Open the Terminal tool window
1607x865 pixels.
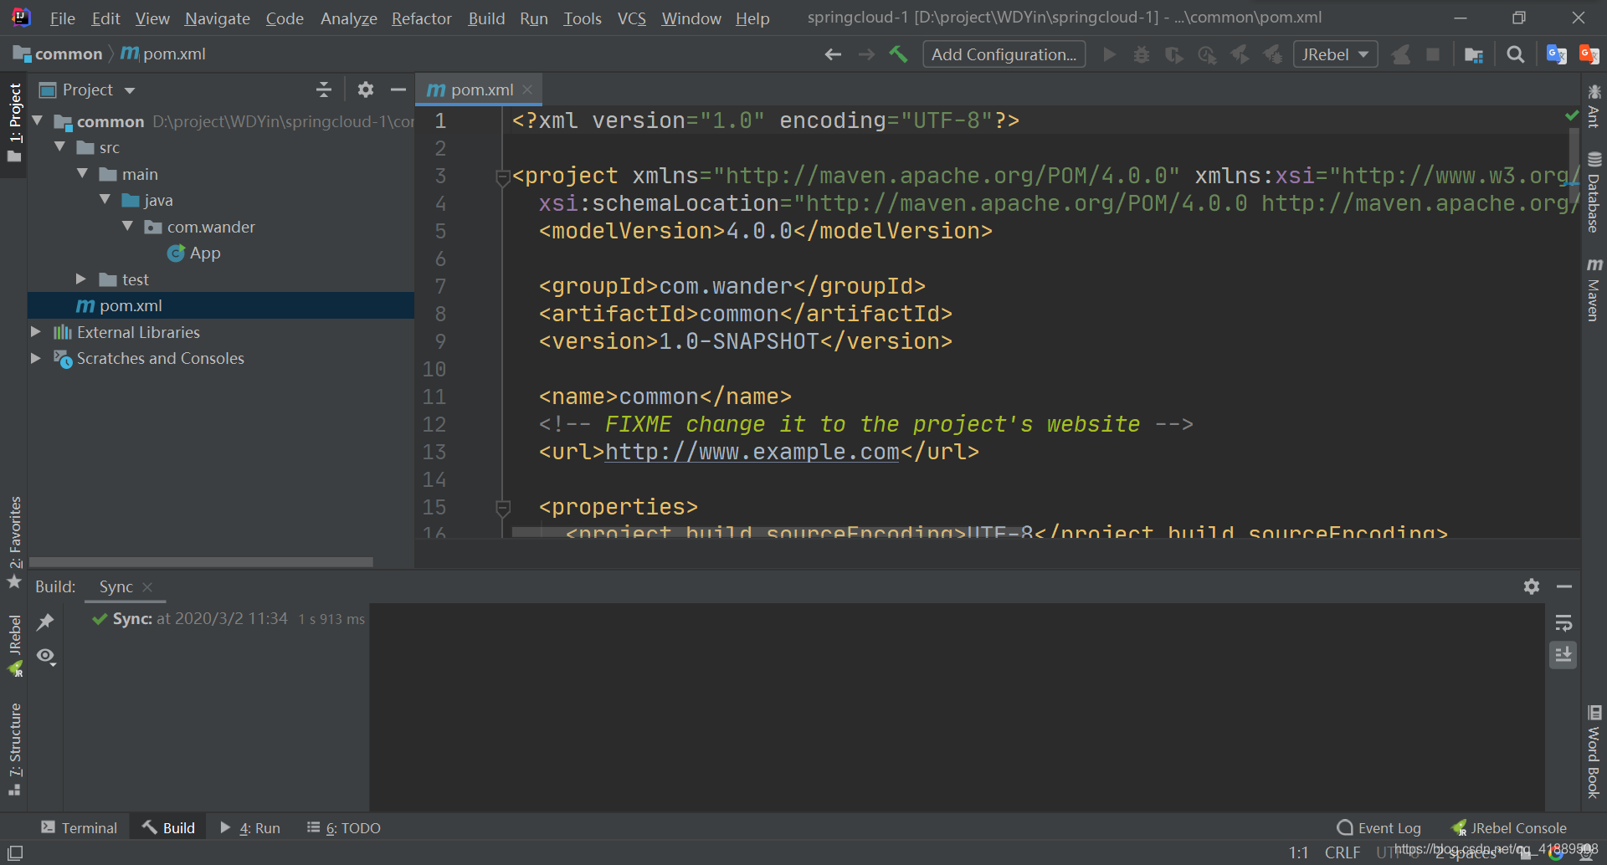(80, 827)
